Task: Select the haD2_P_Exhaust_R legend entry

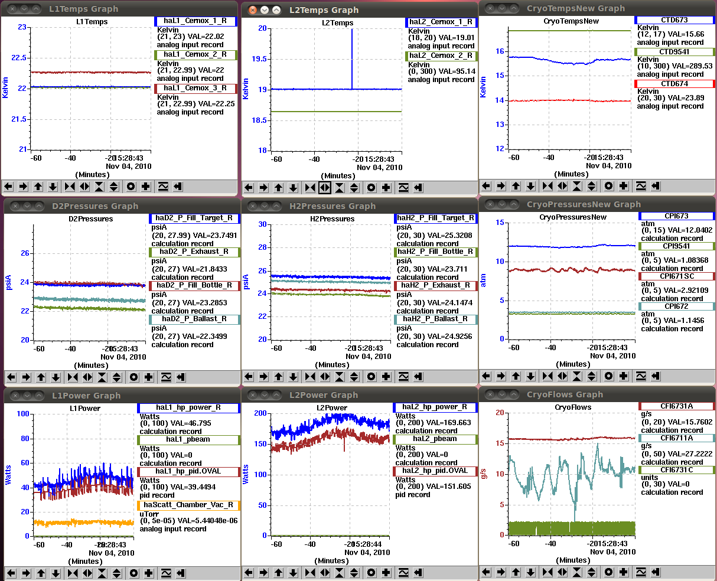Action: coord(195,252)
